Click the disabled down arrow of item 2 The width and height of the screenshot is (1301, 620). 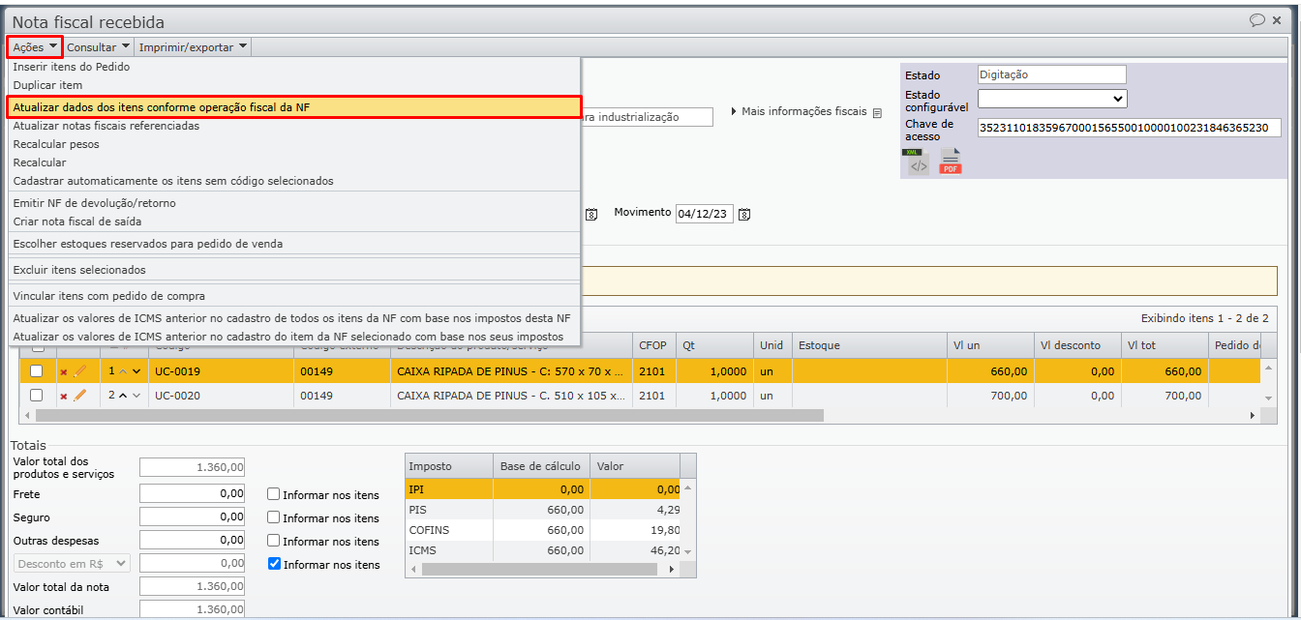pyautogui.click(x=136, y=396)
